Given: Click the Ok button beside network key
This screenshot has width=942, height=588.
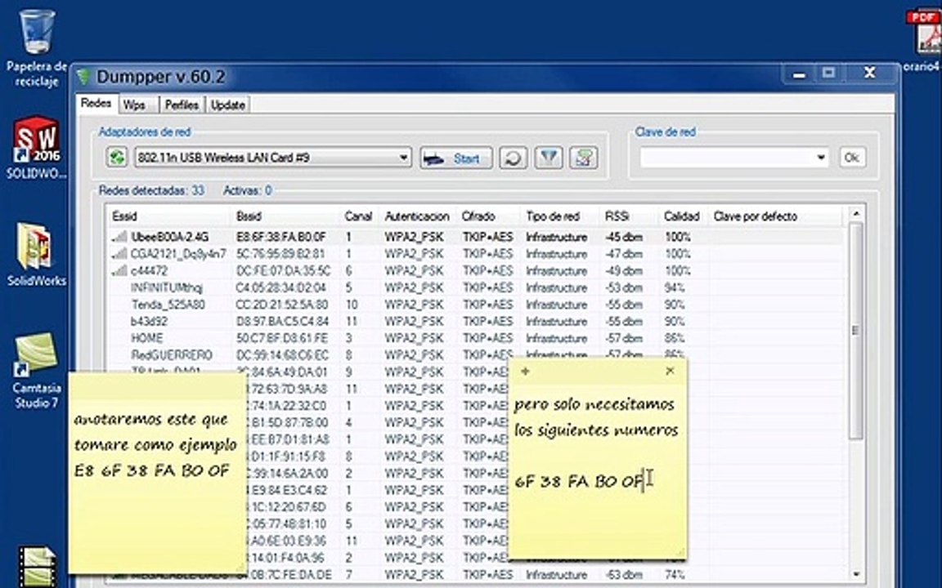Looking at the screenshot, I should (852, 158).
